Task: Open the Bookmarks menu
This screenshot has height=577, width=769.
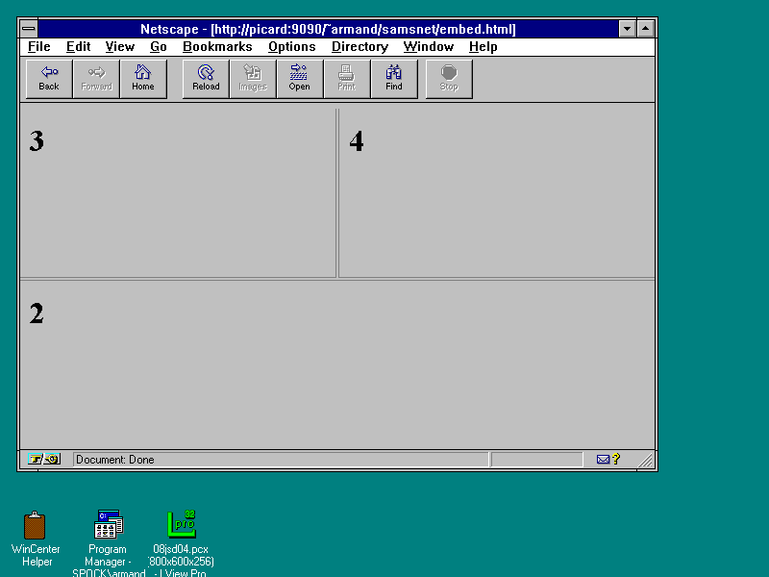Action: [x=217, y=46]
